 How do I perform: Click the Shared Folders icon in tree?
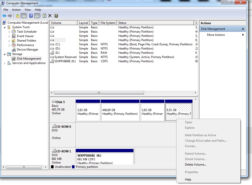tap(14, 41)
